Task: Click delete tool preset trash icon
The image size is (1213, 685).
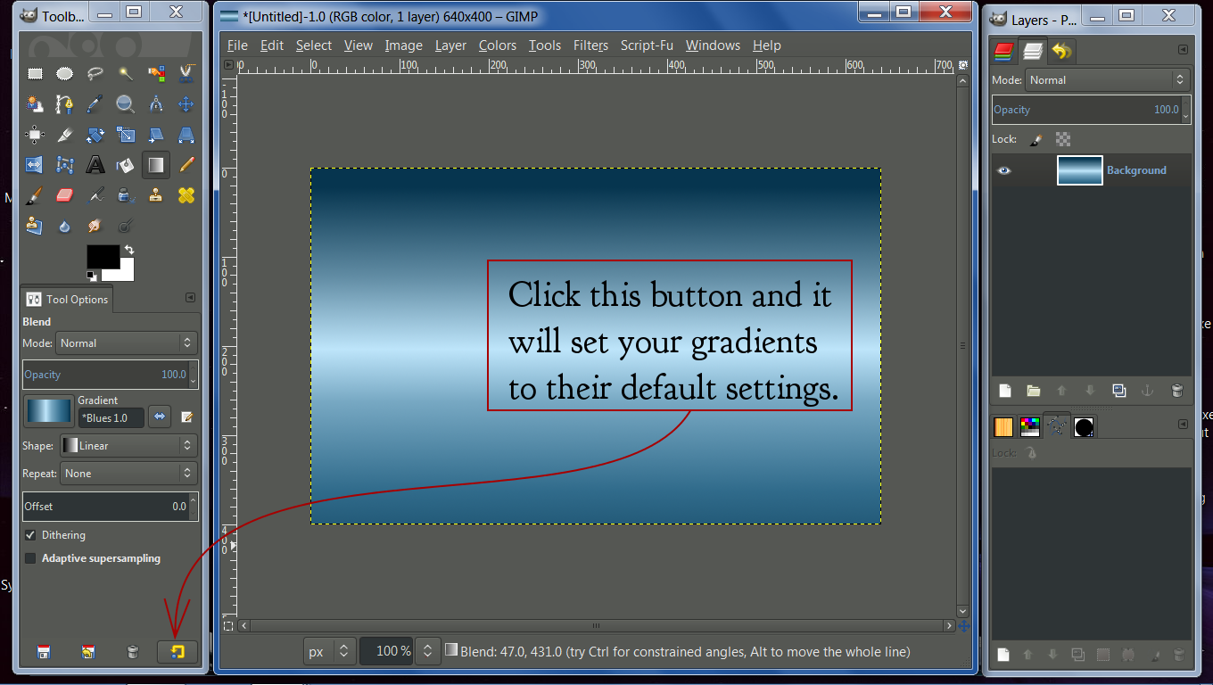Action: (133, 652)
